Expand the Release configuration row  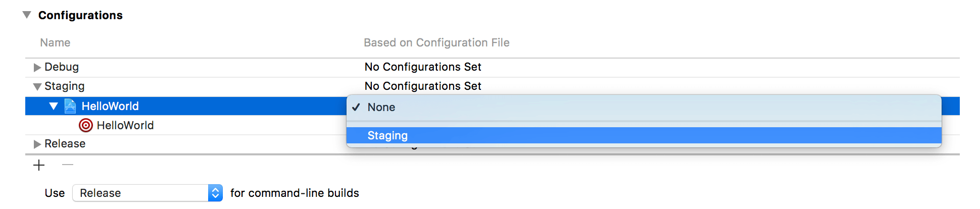(37, 144)
